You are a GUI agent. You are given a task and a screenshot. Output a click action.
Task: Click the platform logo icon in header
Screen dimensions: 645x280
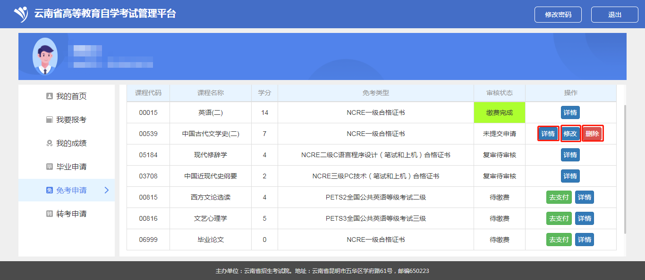pyautogui.click(x=21, y=14)
